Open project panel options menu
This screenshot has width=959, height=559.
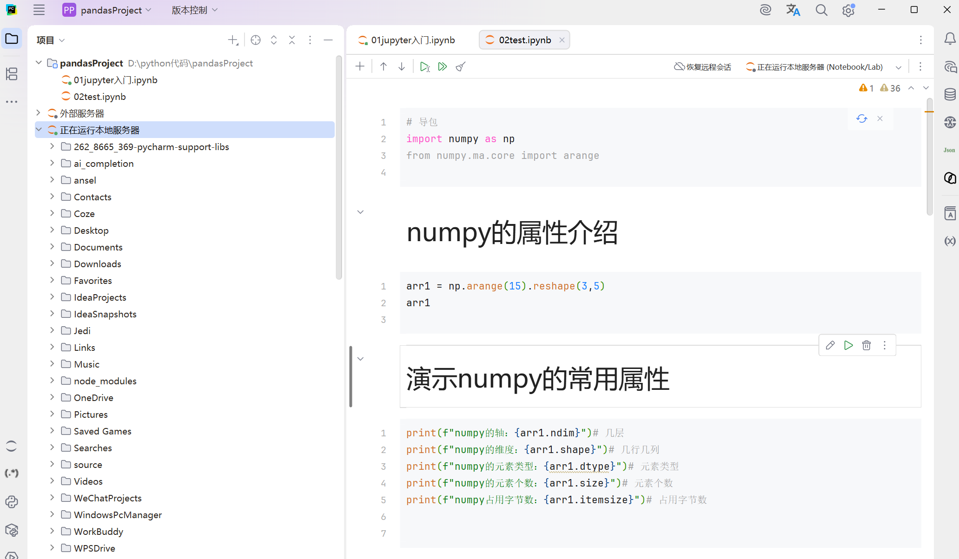(310, 40)
